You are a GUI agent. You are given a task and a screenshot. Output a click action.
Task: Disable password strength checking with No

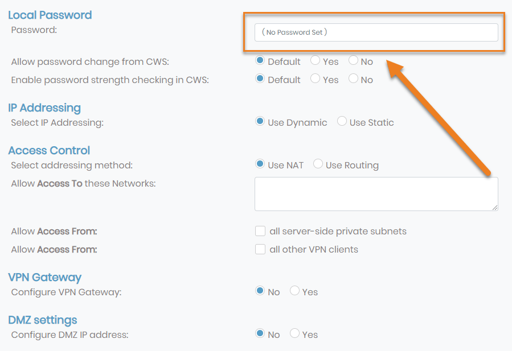pyautogui.click(x=353, y=79)
